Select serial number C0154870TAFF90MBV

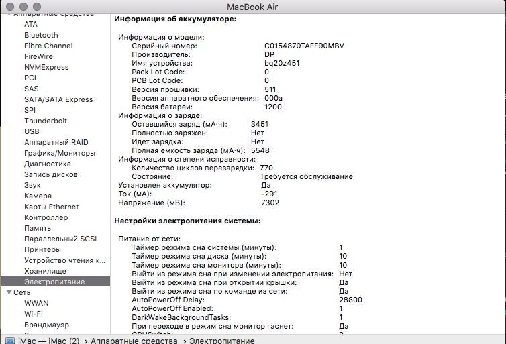(304, 46)
